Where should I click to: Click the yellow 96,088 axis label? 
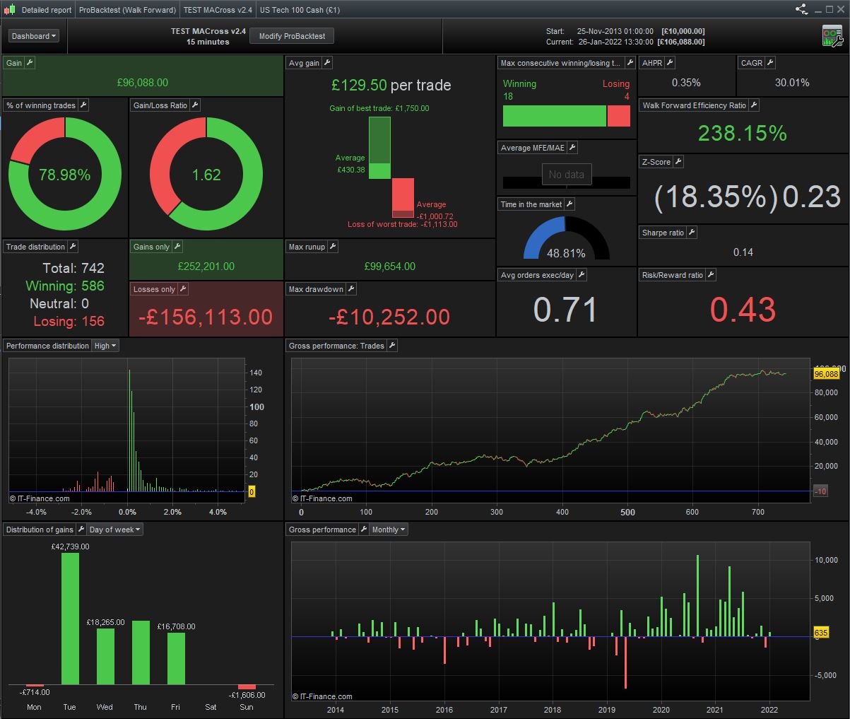826,374
